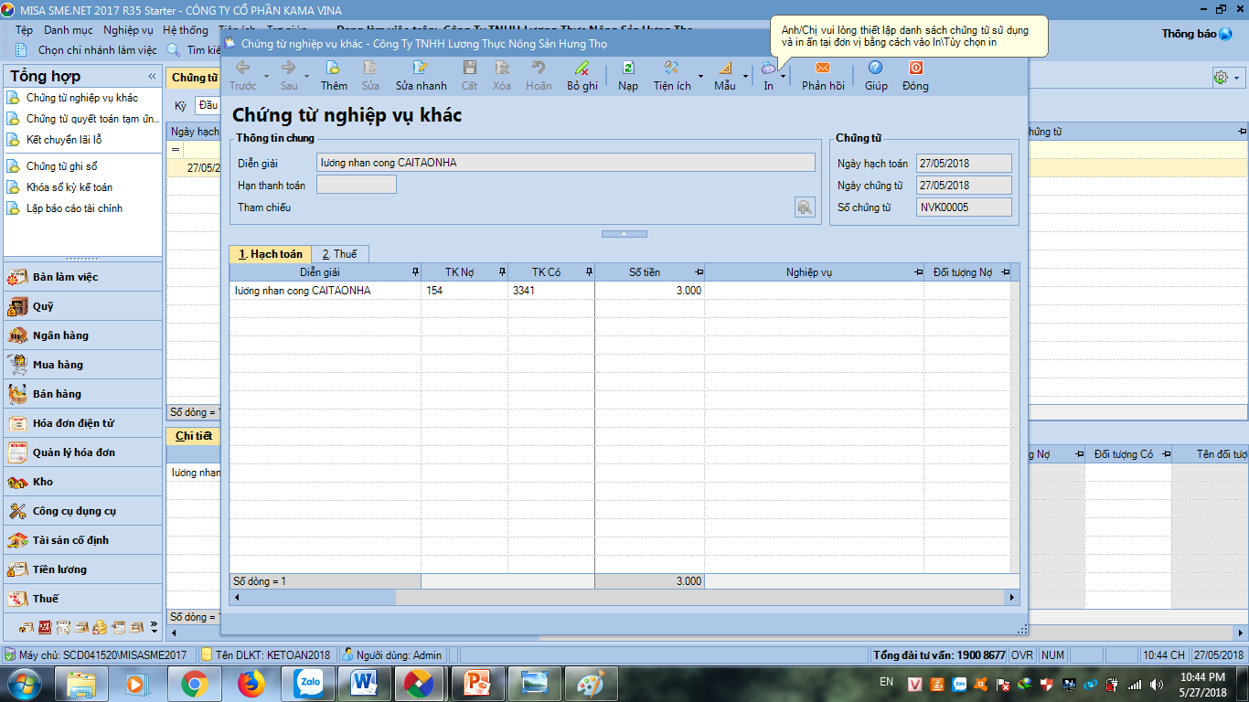Click the Nạp reload icon
This screenshot has width=1249, height=702.
pyautogui.click(x=628, y=68)
